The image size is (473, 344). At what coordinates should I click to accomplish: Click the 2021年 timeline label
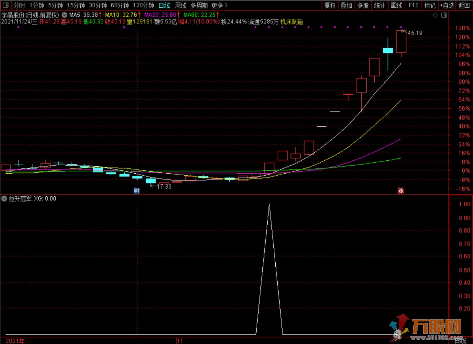15,341
